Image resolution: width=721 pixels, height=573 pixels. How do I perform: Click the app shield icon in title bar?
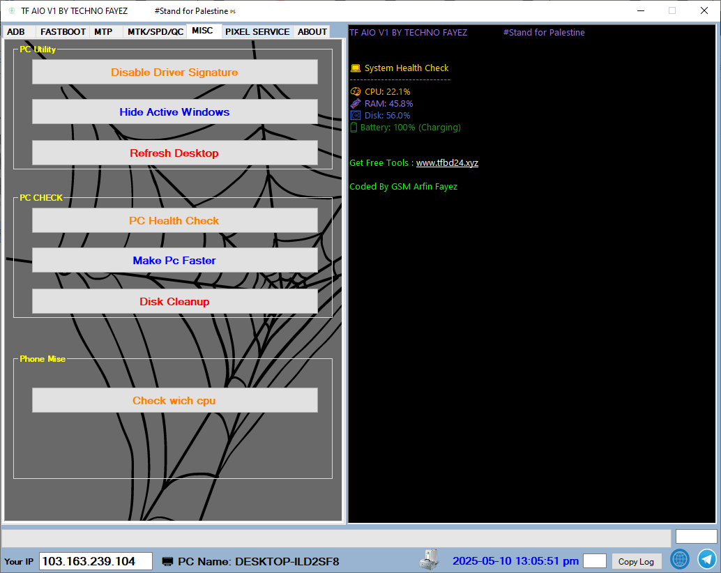click(x=11, y=10)
